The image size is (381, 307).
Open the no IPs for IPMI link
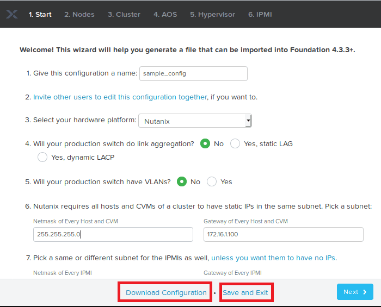pos(274,258)
